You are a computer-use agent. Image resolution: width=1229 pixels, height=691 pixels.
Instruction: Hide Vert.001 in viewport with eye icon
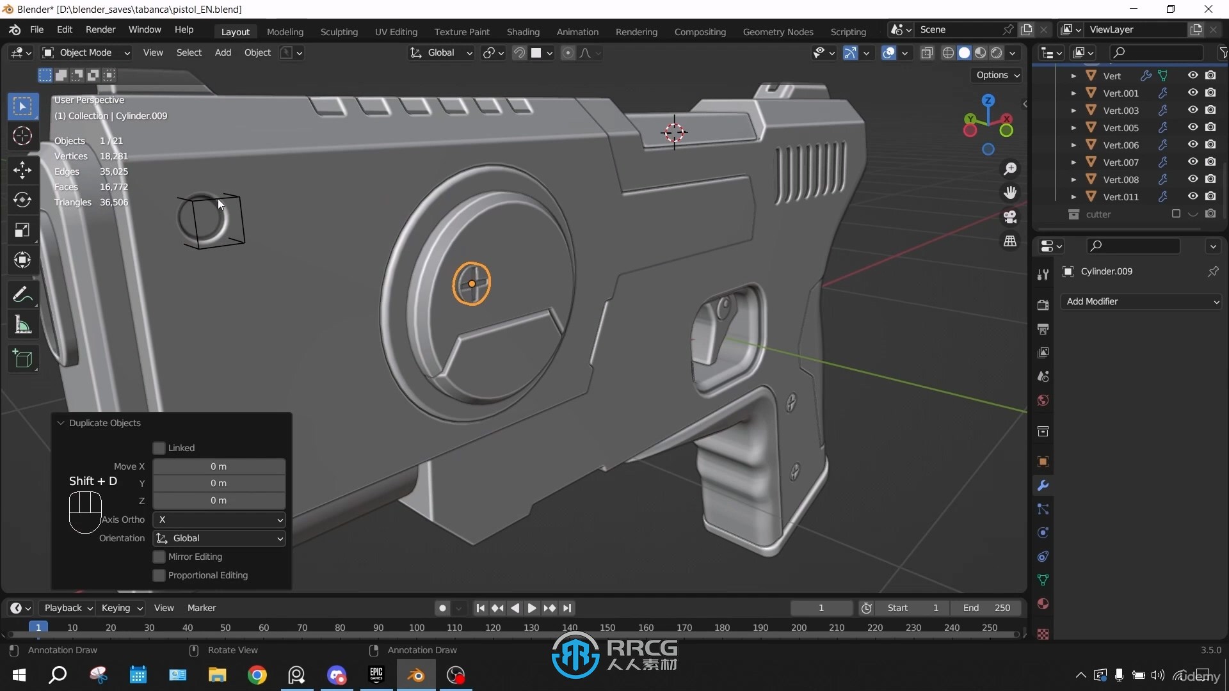coord(1193,93)
